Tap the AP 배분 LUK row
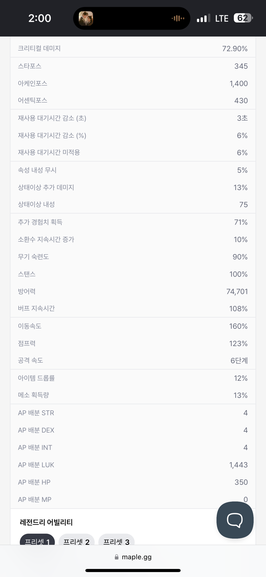Viewport: 266px width, 577px height. [x=133, y=465]
